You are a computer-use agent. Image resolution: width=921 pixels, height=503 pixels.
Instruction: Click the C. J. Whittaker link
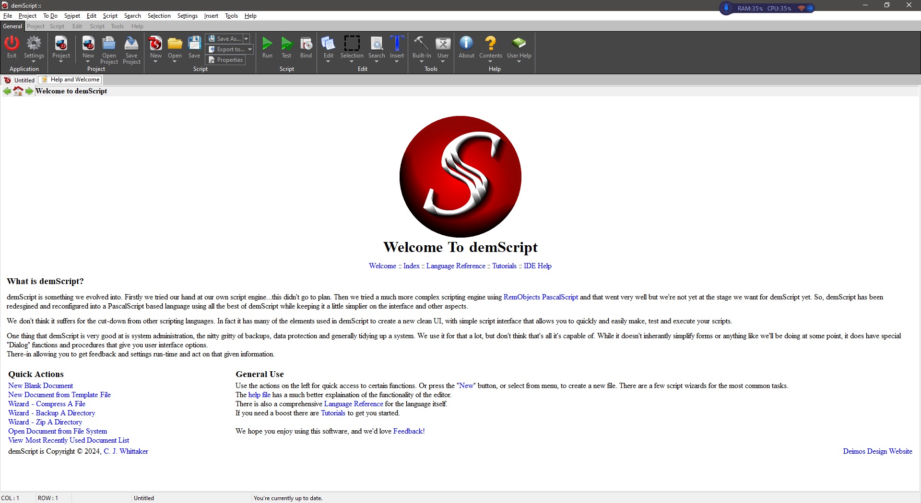(126, 451)
